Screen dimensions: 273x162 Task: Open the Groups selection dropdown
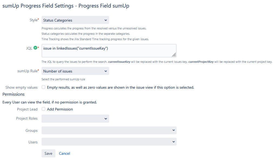pyautogui.click(x=109, y=130)
